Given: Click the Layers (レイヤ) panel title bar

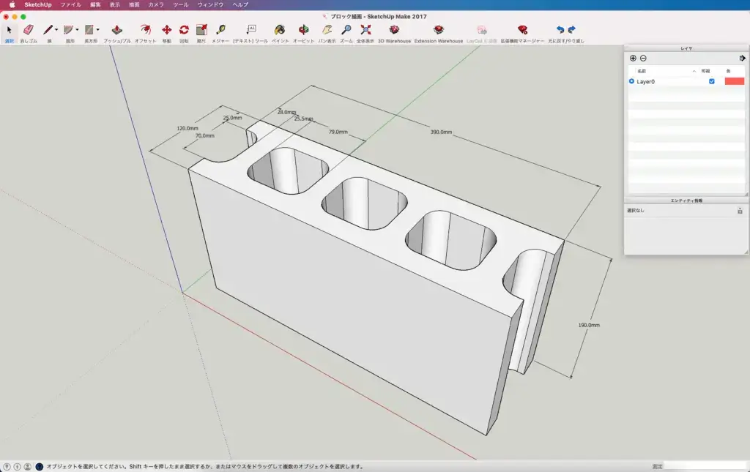Looking at the screenshot, I should (x=686, y=48).
